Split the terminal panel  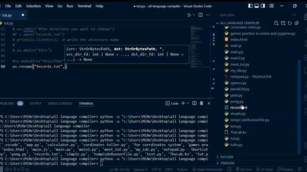(194, 103)
